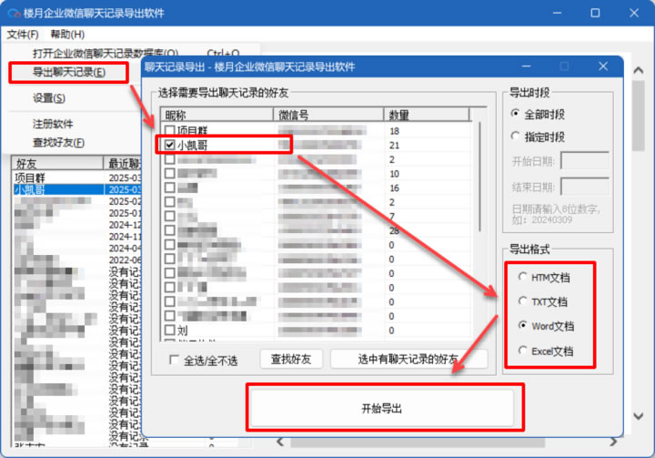Click count 21 in 小凯哥 row
The image size is (655, 458).
point(394,146)
